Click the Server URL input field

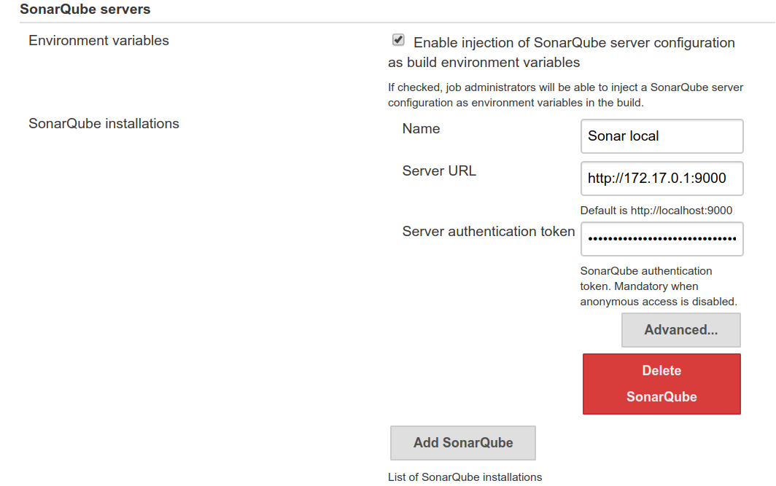coord(661,178)
